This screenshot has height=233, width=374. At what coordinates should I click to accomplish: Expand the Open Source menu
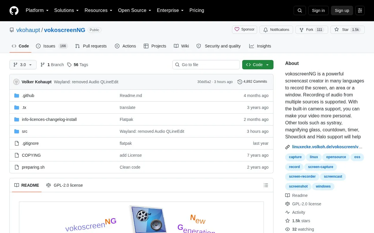[x=135, y=10]
